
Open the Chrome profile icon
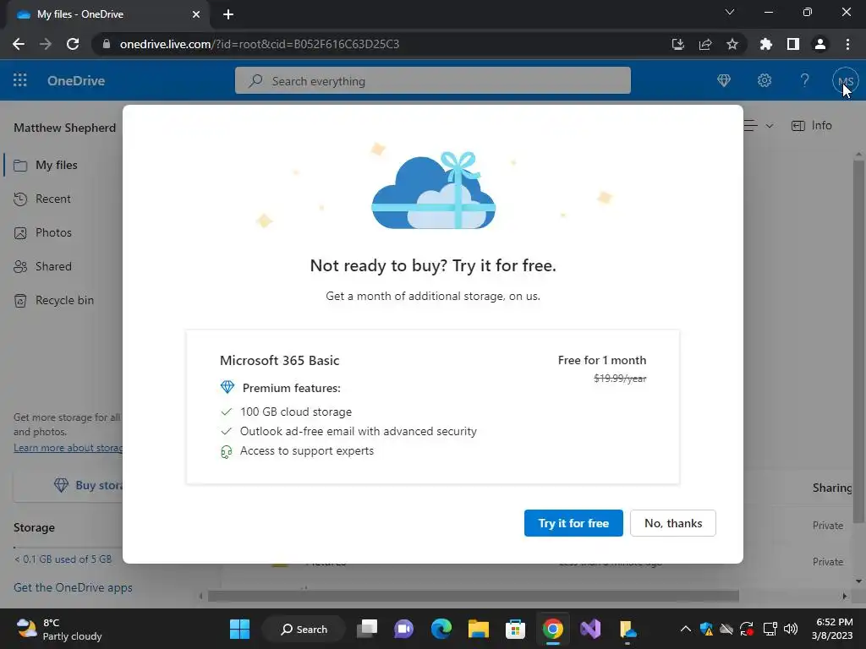[x=820, y=44]
